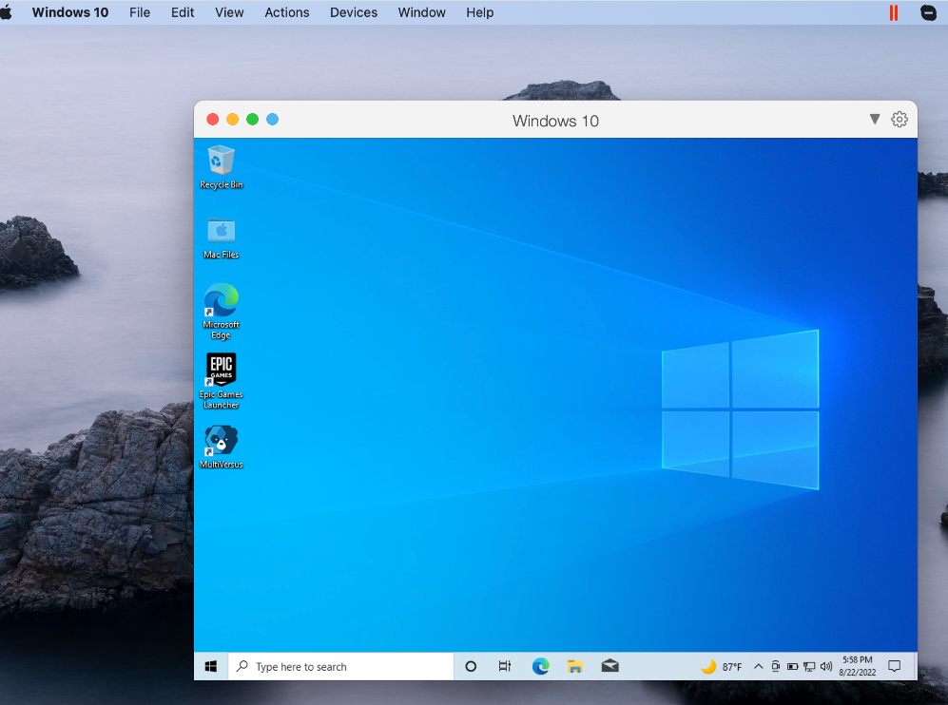
Task: Open the Mail app in taskbar
Action: pyautogui.click(x=610, y=666)
